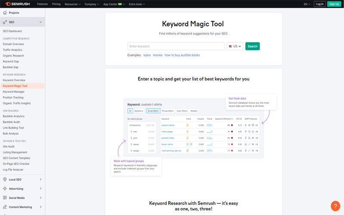Screen dimensions: 344x215
Task: Click the green Search button
Action: 252,46
